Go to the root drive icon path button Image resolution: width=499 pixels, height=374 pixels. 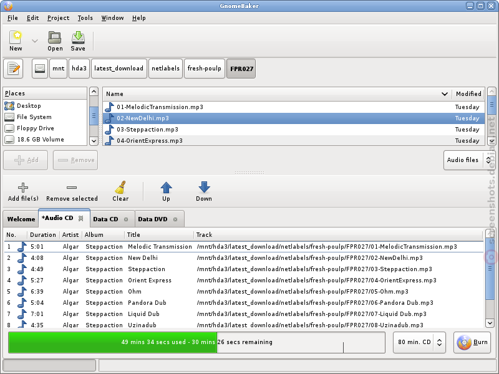pos(40,69)
